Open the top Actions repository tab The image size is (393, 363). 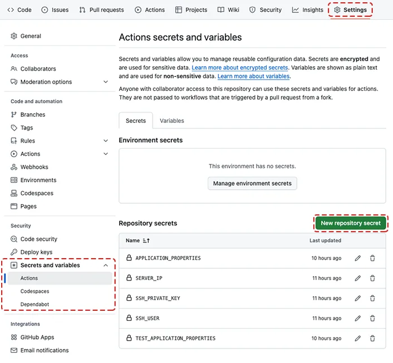click(x=150, y=10)
